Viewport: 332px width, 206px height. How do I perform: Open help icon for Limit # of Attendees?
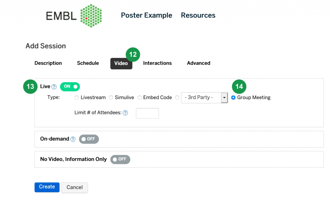click(125, 113)
